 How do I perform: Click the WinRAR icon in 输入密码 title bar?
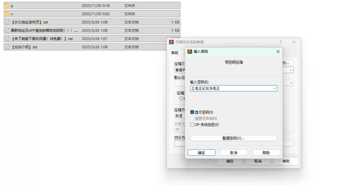(x=190, y=51)
